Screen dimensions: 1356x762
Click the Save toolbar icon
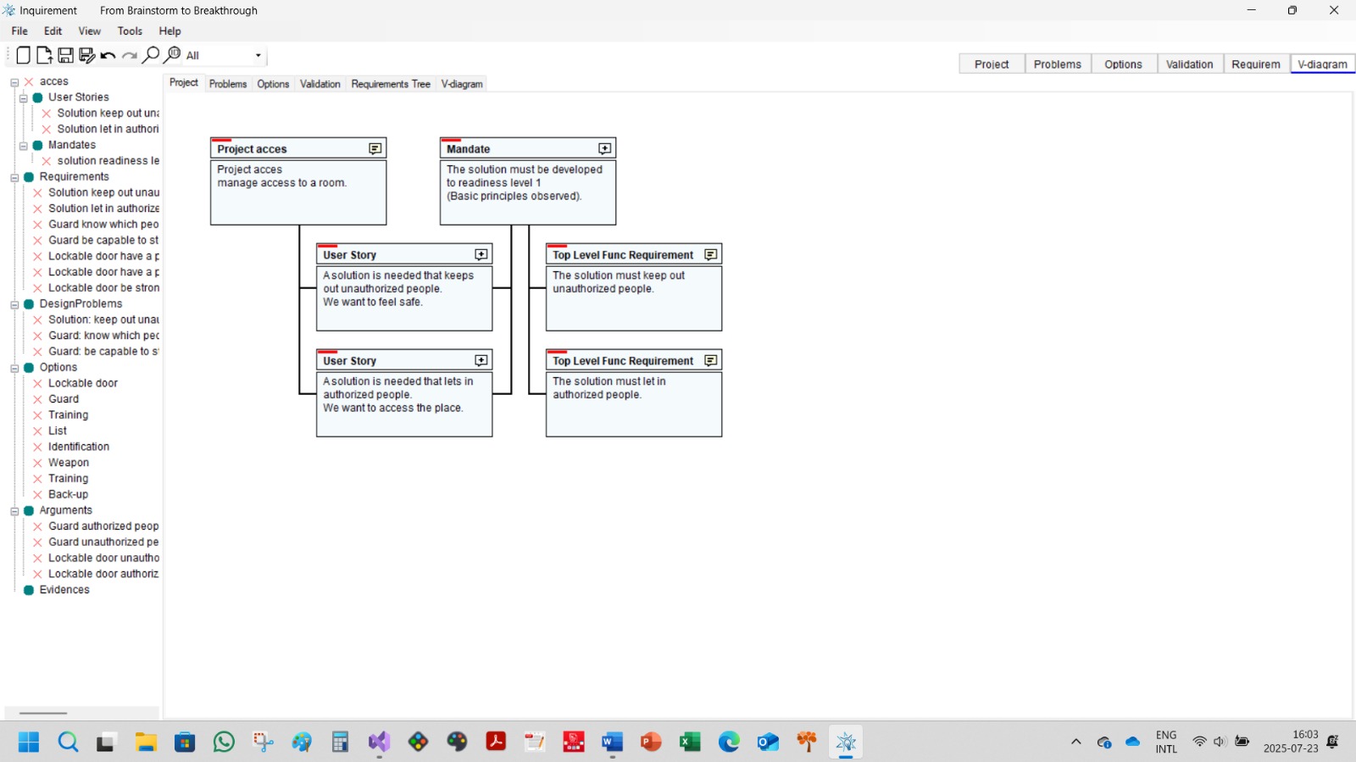pyautogui.click(x=65, y=55)
